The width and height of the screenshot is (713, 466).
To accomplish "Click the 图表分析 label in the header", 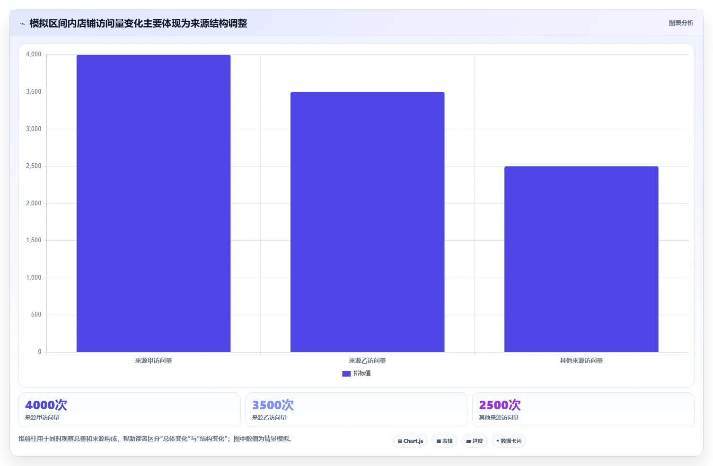I will 681,23.
